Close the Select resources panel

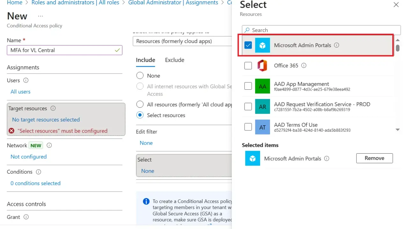click(x=396, y=5)
